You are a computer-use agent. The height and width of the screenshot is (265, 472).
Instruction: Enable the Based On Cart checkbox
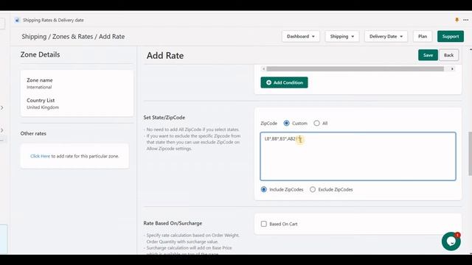coord(264,224)
